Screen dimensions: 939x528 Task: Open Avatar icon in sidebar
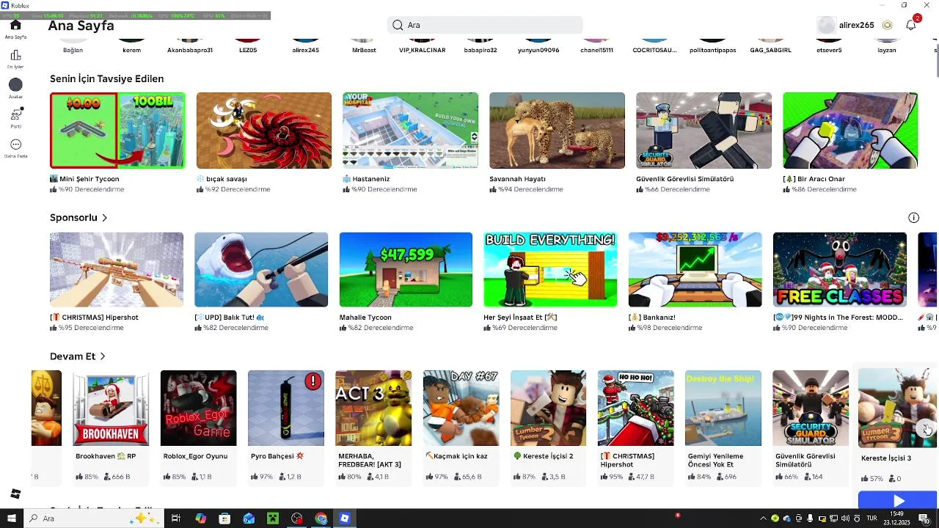[x=15, y=85]
